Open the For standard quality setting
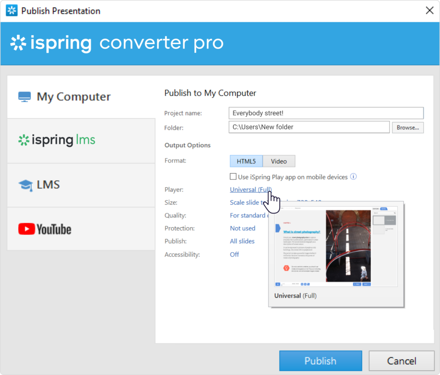440x375 pixels. coord(249,215)
